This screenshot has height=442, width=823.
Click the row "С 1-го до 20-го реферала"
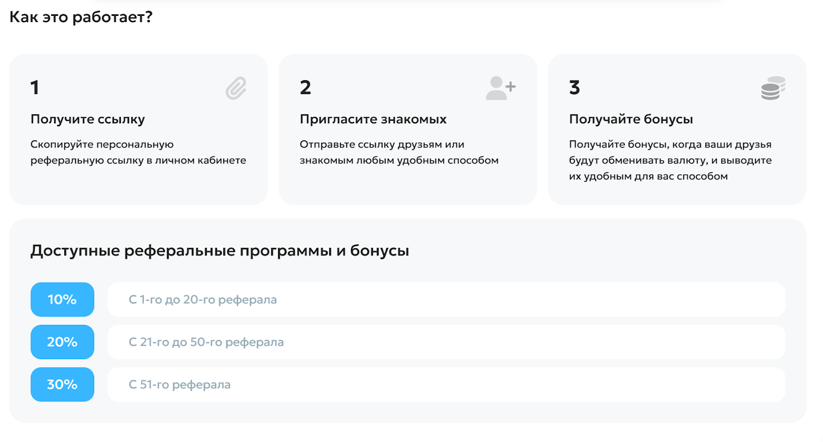point(446,300)
